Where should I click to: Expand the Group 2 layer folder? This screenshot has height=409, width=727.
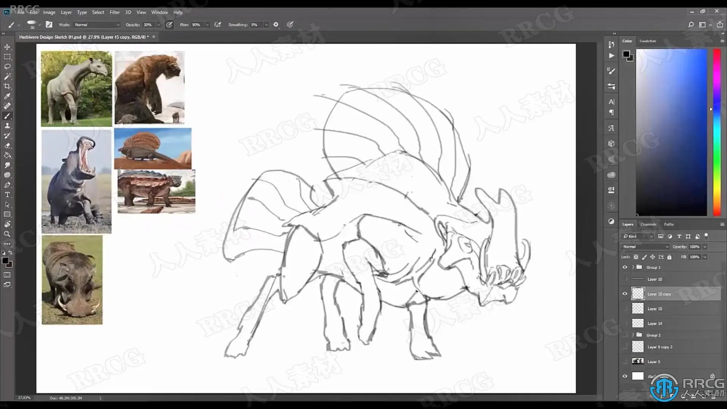pos(633,335)
